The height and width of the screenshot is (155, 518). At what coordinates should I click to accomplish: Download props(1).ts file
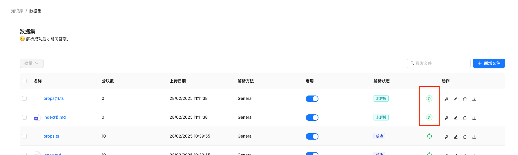tap(474, 99)
